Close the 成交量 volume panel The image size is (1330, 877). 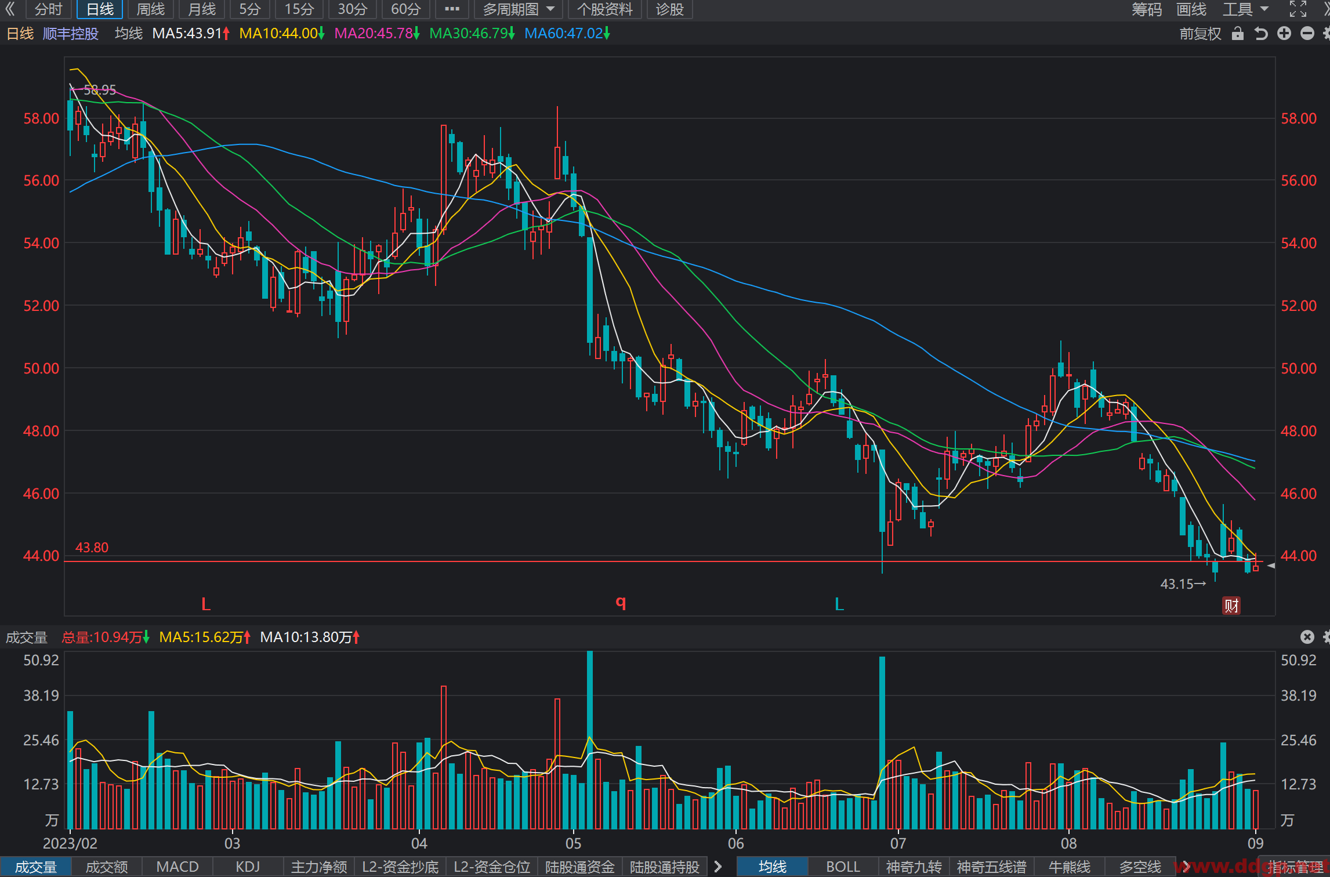[x=1307, y=637]
